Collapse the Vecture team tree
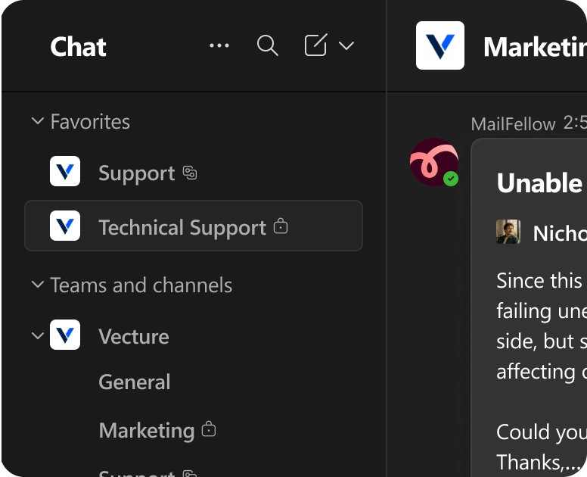Screen dimensions: 587x477 click(37, 335)
